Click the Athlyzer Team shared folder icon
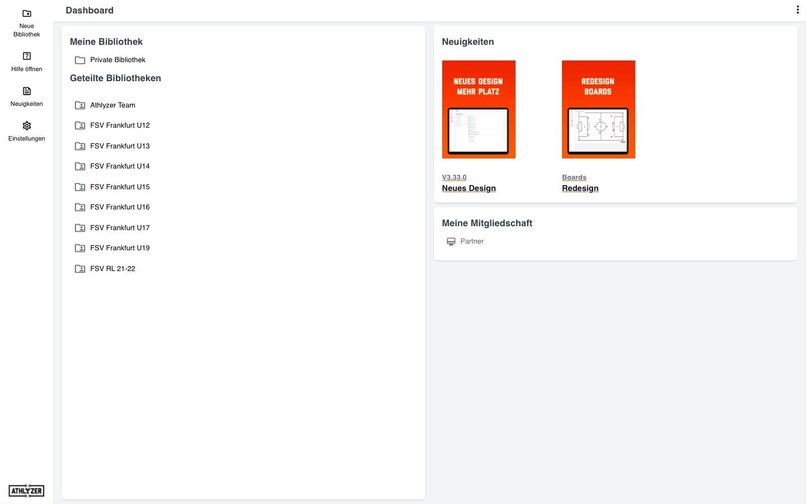 point(80,105)
